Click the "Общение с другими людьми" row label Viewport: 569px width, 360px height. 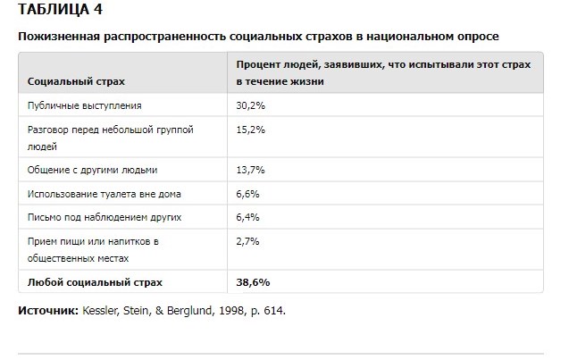pyautogui.click(x=93, y=169)
